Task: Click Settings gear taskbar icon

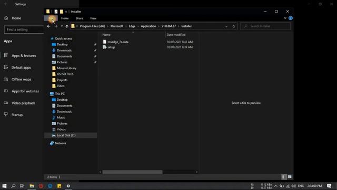Action: coord(68,186)
